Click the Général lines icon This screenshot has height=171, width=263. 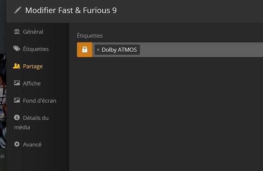[x=17, y=32]
